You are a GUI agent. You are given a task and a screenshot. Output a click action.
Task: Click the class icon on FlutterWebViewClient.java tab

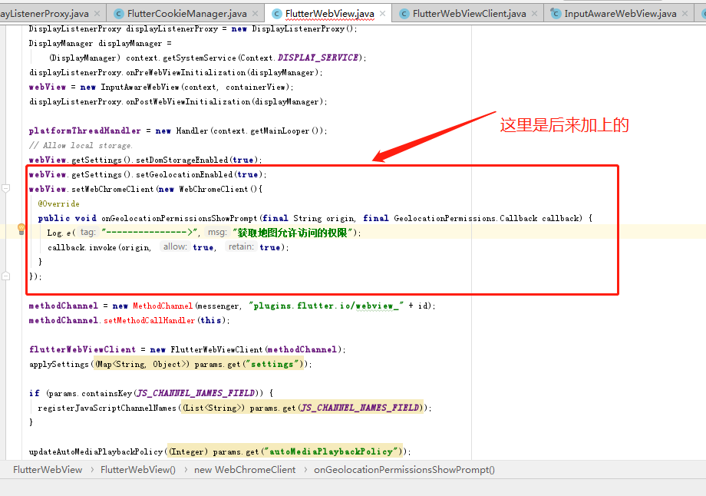(x=404, y=14)
